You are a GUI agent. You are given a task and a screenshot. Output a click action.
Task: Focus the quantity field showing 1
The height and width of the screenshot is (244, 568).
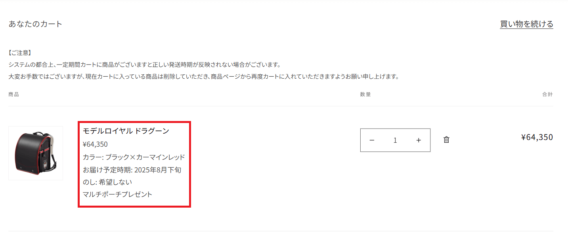click(x=395, y=140)
